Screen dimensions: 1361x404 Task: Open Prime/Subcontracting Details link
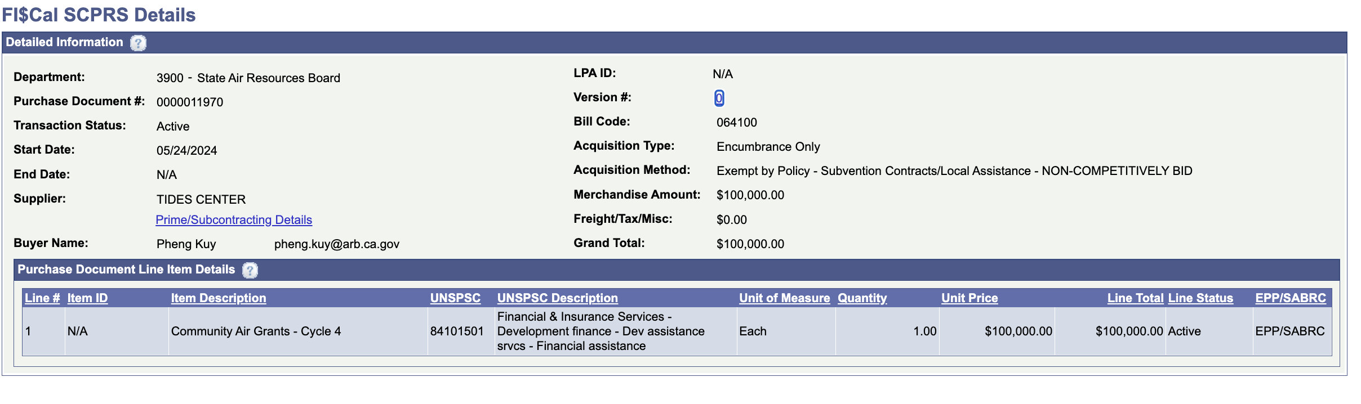(x=234, y=220)
